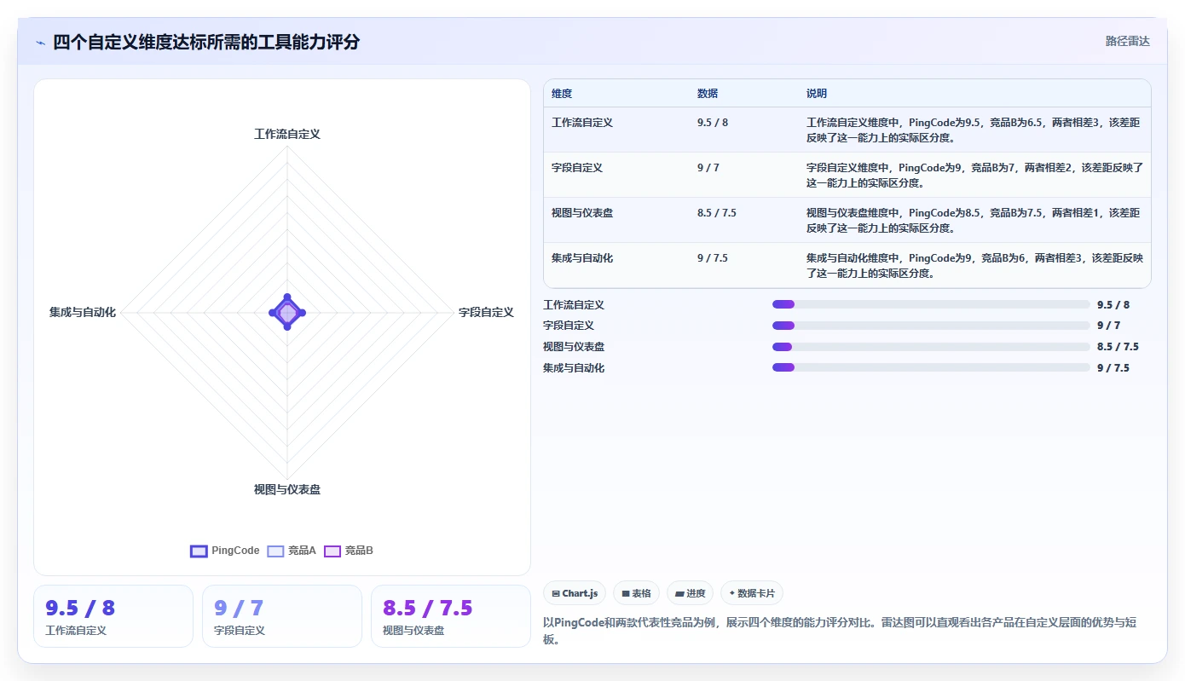Toggle the 竞品B legend series
The width and height of the screenshot is (1185, 681).
(349, 551)
